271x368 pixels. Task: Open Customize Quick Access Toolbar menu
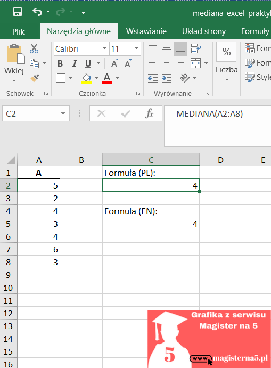pyautogui.click(x=83, y=12)
